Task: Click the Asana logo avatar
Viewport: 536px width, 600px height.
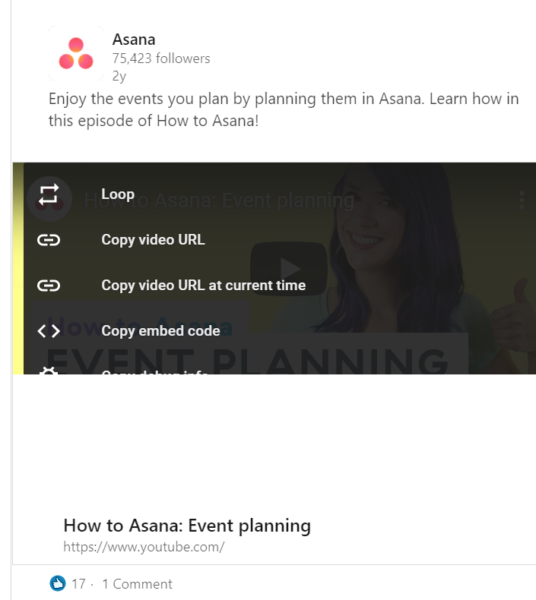Action: [76, 53]
